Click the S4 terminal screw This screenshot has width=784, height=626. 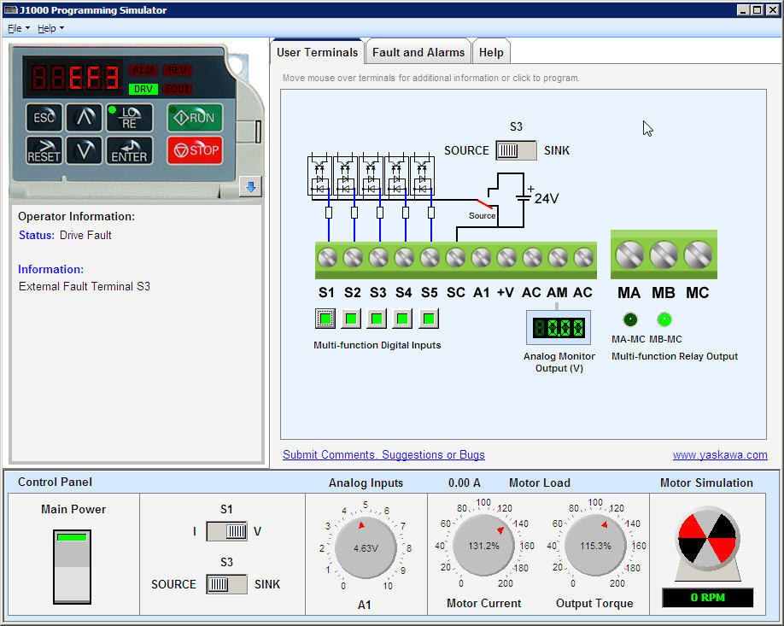[404, 258]
